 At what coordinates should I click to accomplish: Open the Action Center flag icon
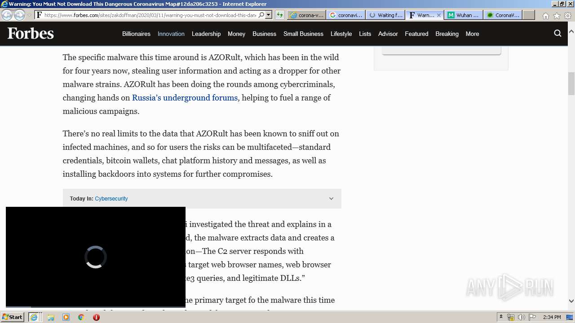[x=532, y=317]
